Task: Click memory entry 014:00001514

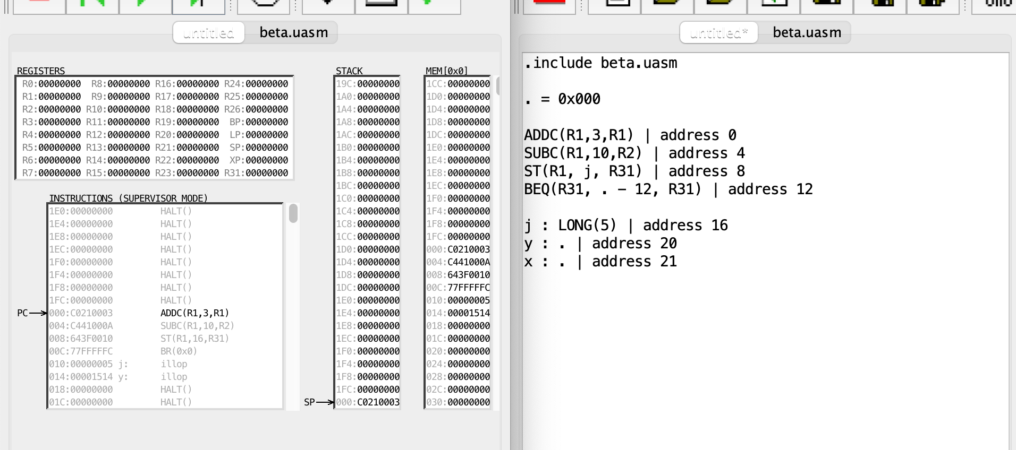Action: [x=458, y=313]
